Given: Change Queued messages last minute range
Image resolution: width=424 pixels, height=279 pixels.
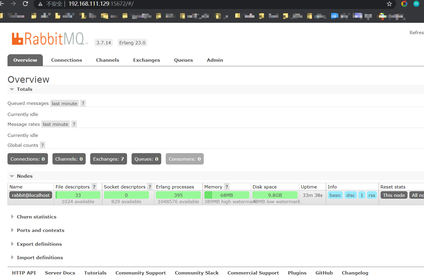Looking at the screenshot, I should 64,103.
